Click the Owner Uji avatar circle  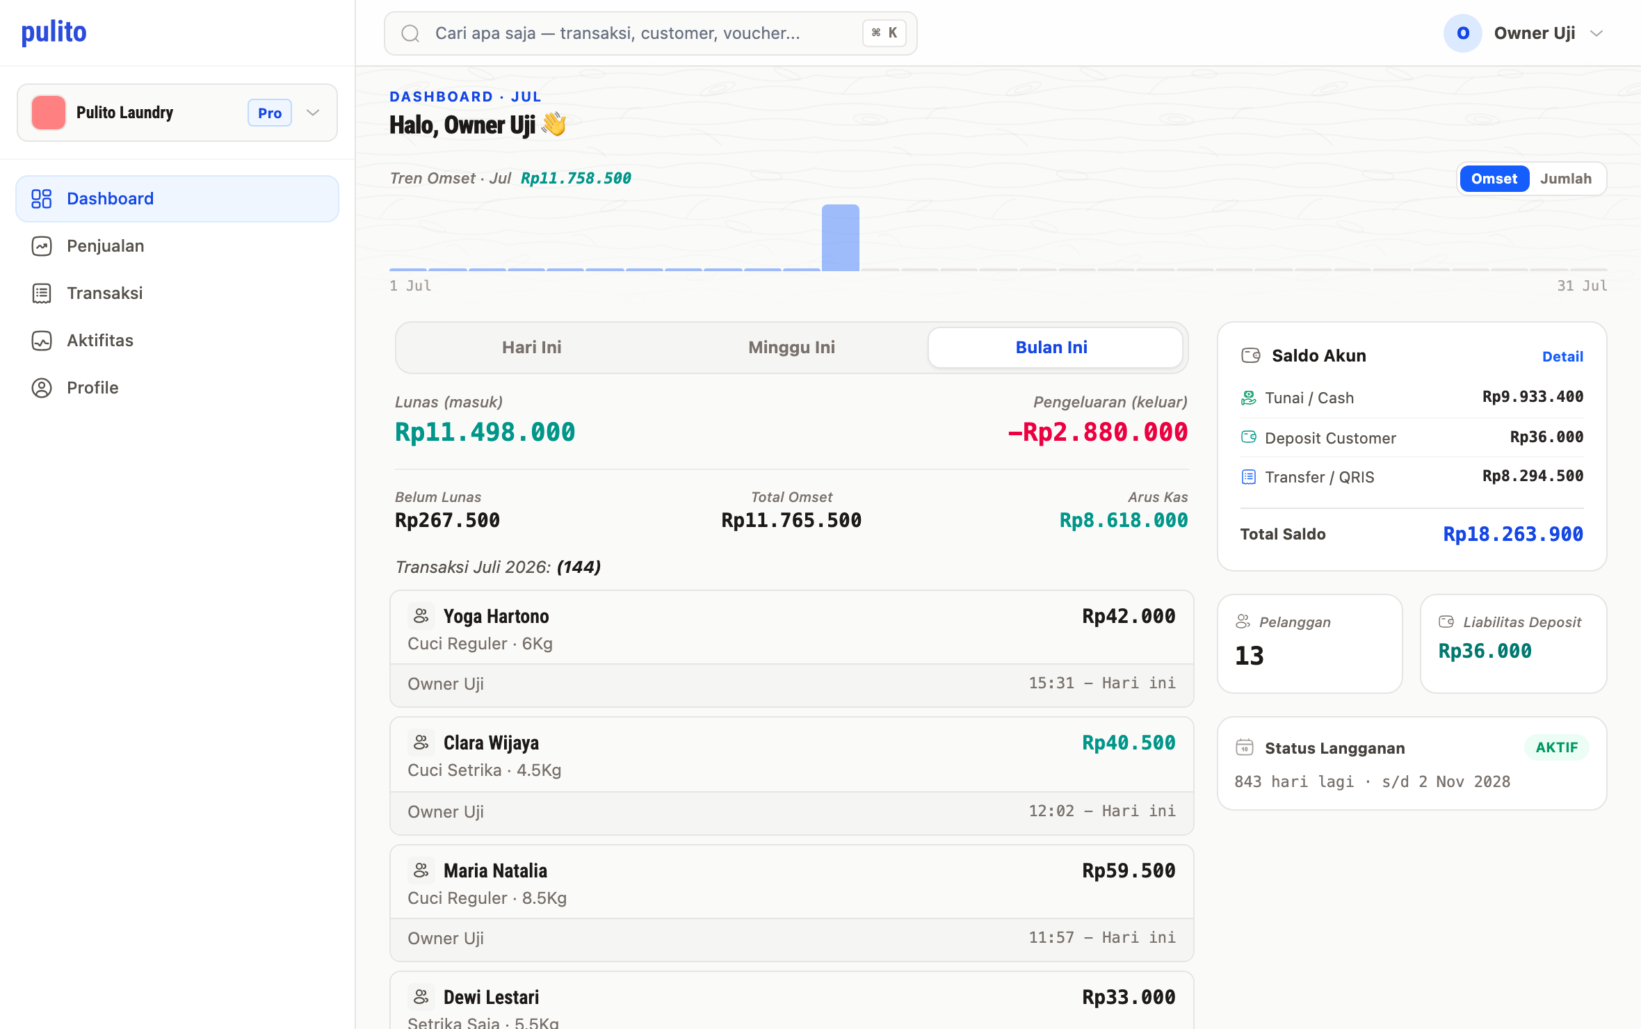coord(1463,33)
